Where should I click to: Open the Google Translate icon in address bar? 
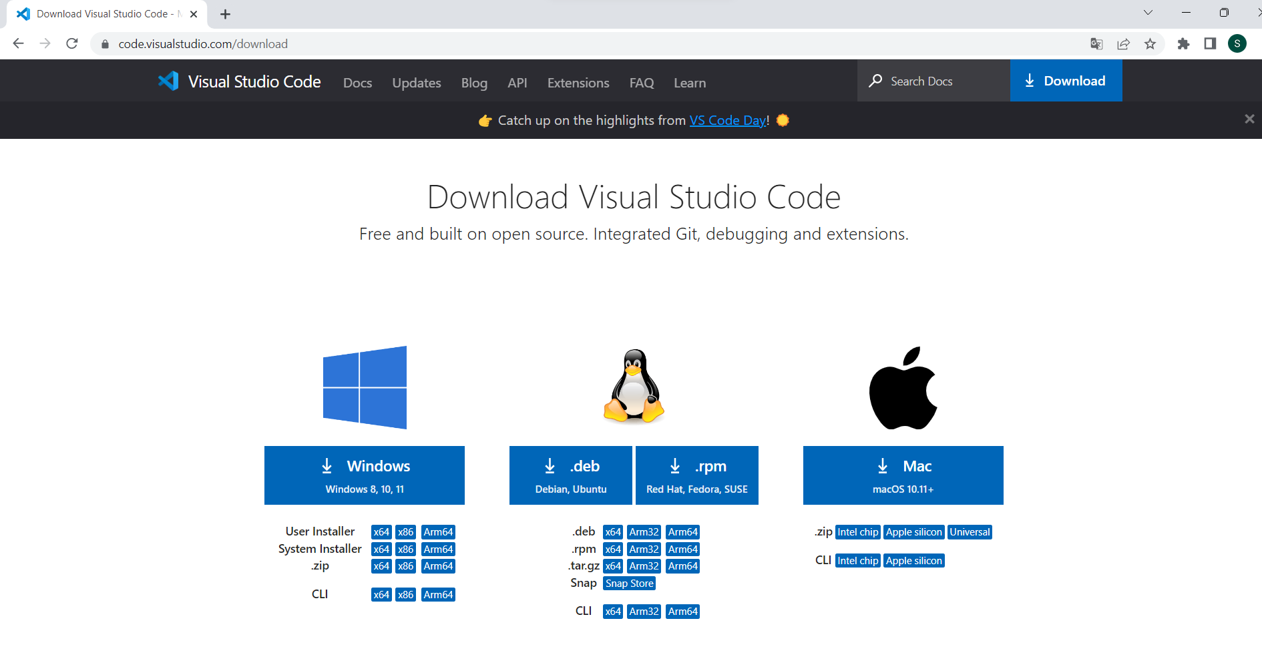tap(1096, 43)
